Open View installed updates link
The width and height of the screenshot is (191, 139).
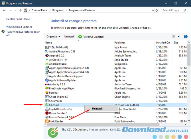pos(19,27)
